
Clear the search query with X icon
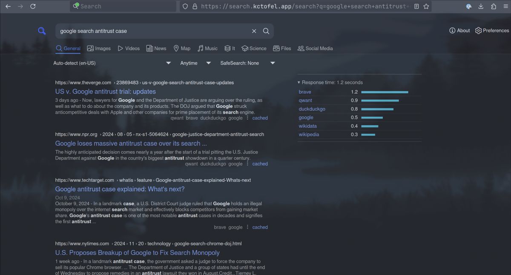tap(254, 31)
